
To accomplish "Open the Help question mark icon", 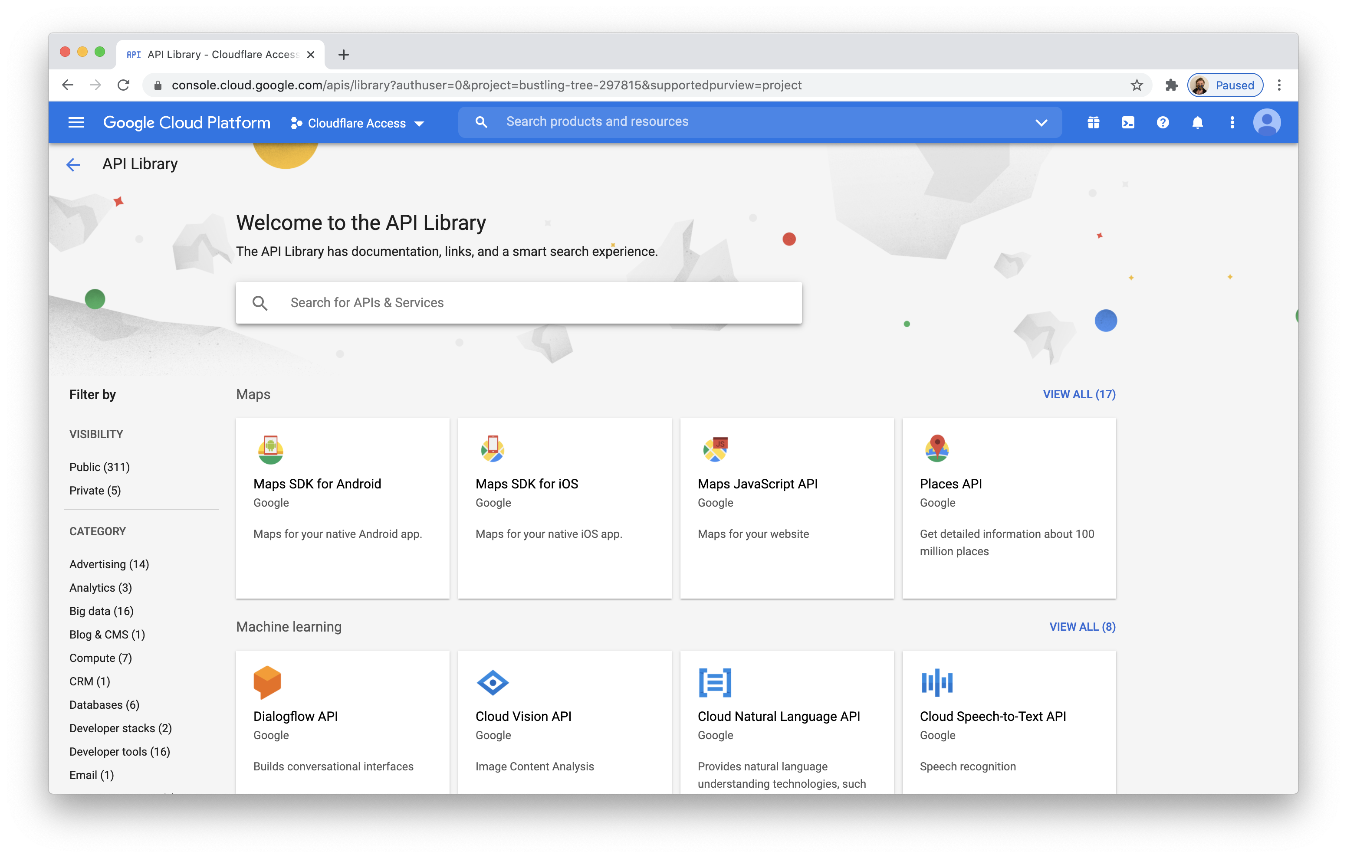I will click(x=1163, y=122).
